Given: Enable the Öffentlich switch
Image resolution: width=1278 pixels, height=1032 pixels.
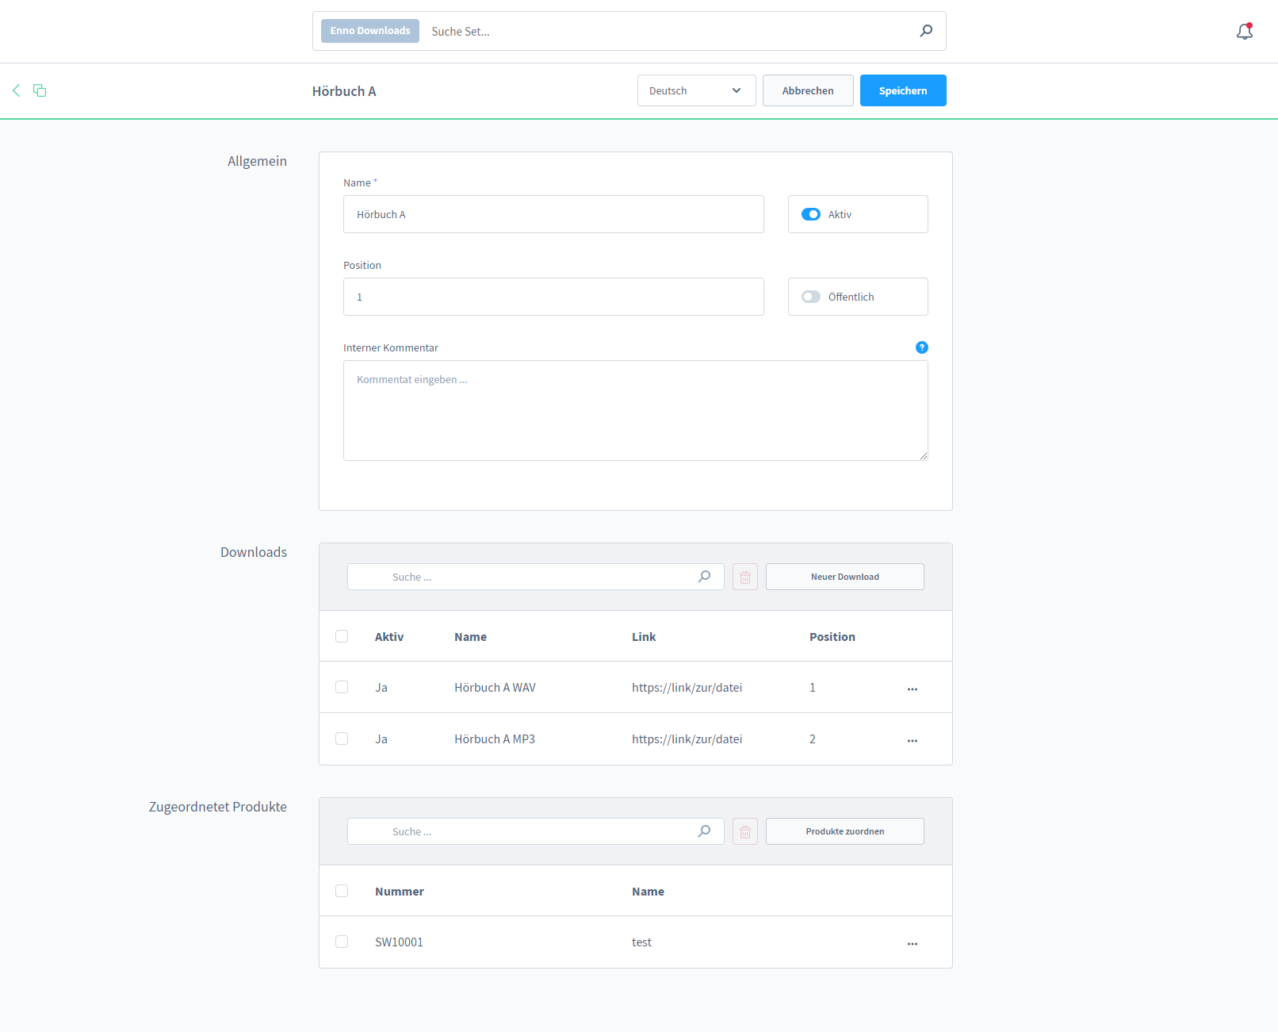Looking at the screenshot, I should 811,297.
